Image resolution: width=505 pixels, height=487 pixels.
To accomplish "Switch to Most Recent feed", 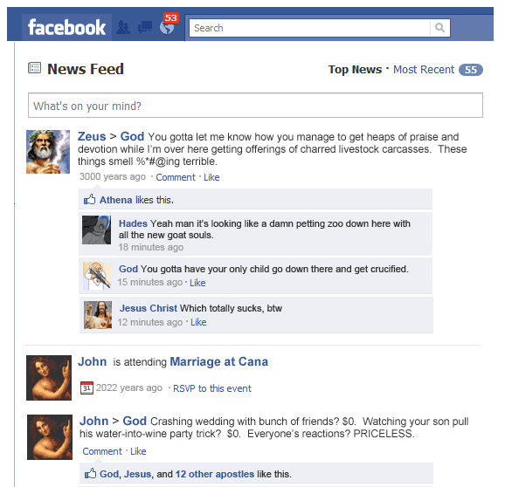I will coord(424,70).
